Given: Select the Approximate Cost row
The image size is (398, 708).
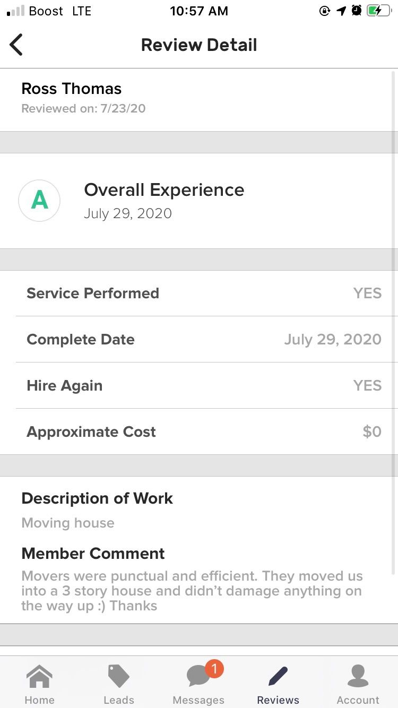Looking at the screenshot, I should click(199, 431).
